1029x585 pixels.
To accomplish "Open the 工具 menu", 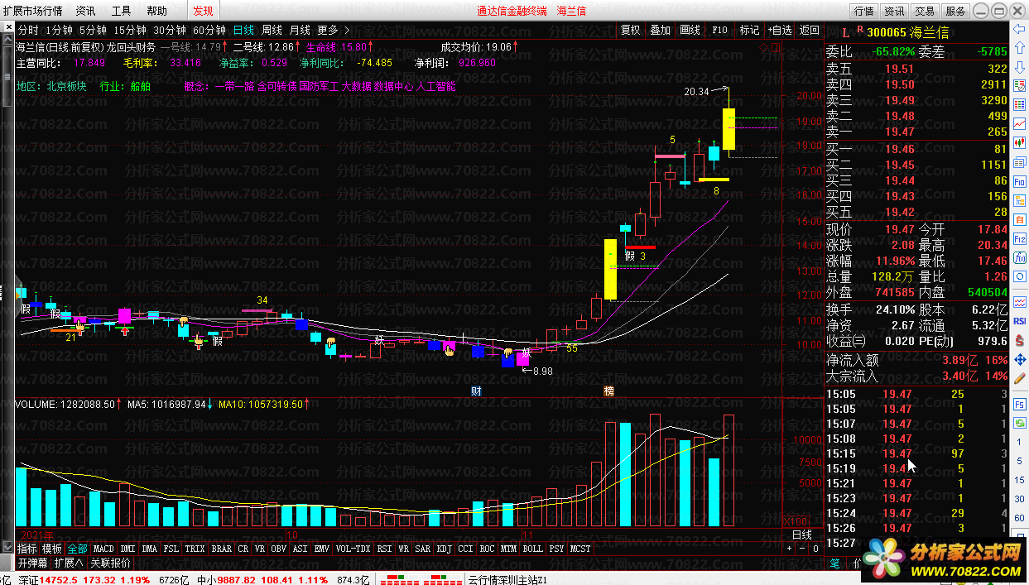I will [x=121, y=11].
